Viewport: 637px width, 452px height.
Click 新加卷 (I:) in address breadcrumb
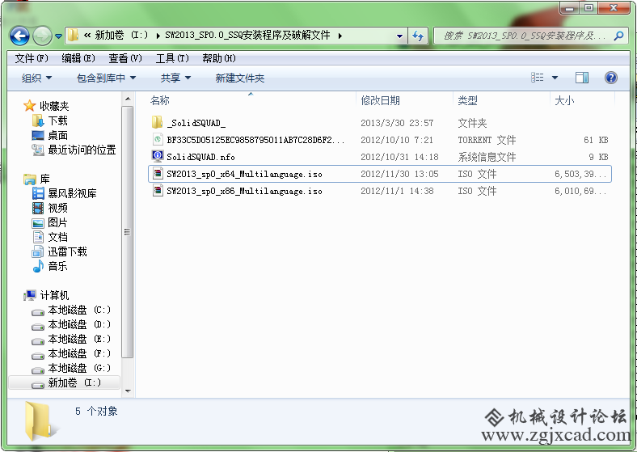click(x=121, y=36)
